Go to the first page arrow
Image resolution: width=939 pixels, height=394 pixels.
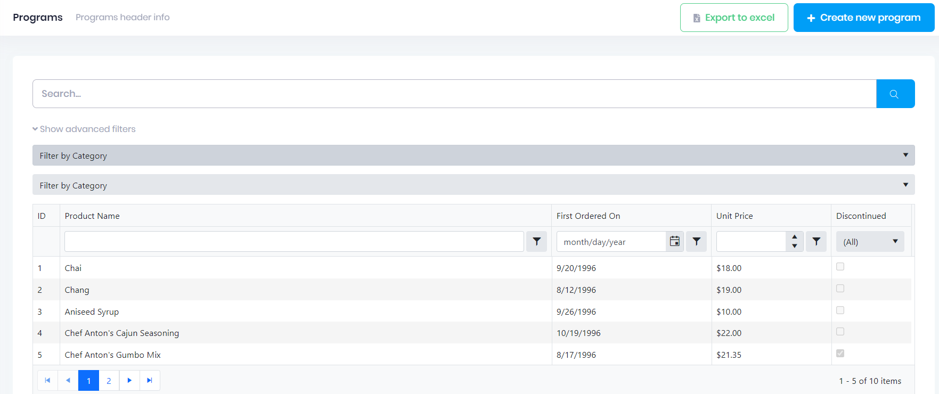click(47, 380)
